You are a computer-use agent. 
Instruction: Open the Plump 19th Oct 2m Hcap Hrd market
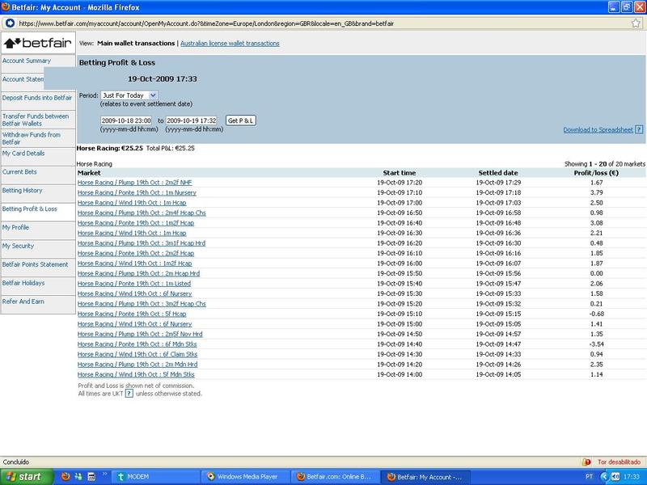pyautogui.click(x=138, y=273)
